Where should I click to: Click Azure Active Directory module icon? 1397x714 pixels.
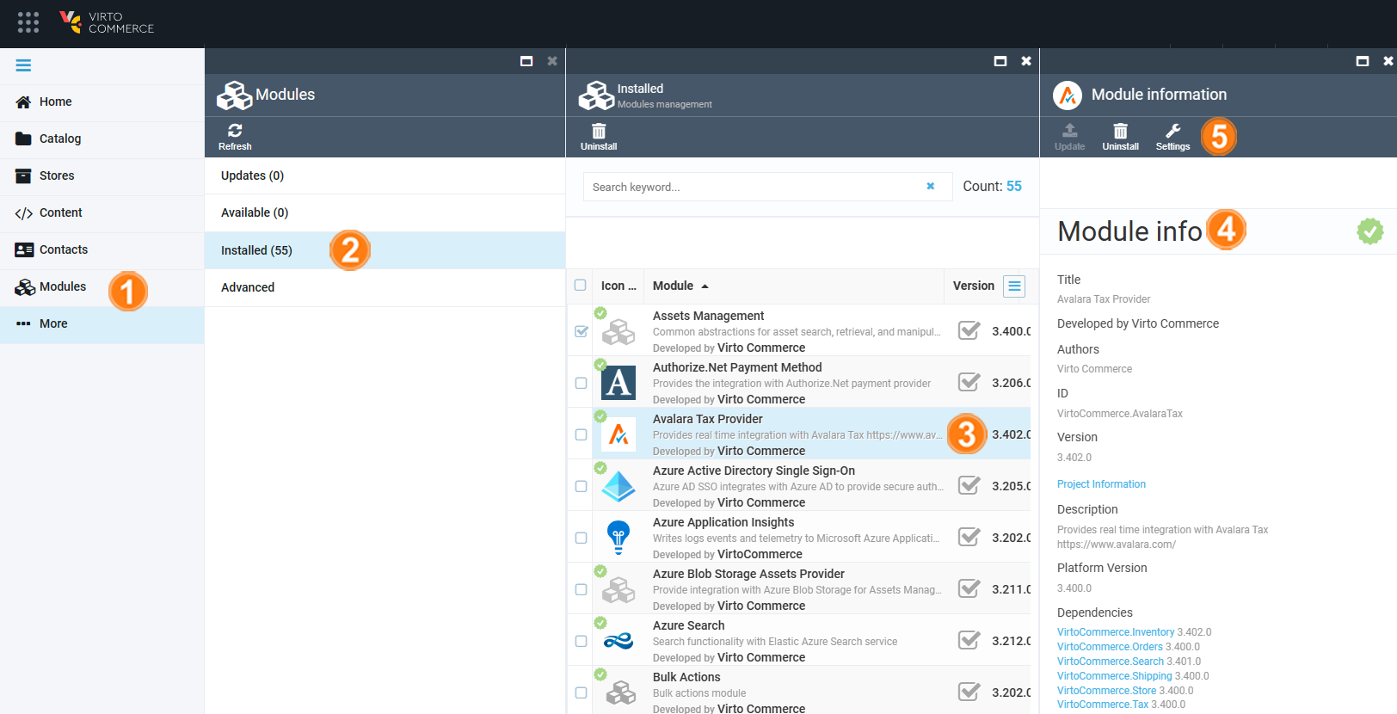[x=618, y=486]
